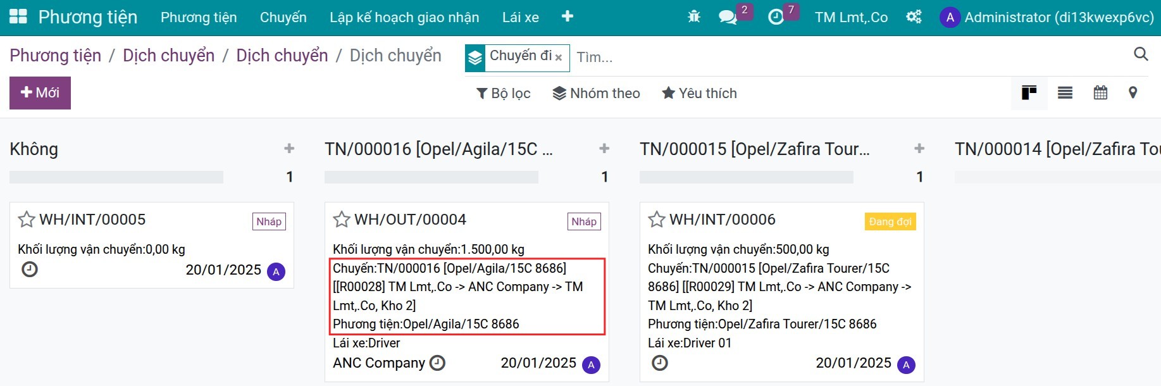Click 'ANC Company' on WH/OUT/00004 card
The image size is (1161, 386).
click(379, 363)
